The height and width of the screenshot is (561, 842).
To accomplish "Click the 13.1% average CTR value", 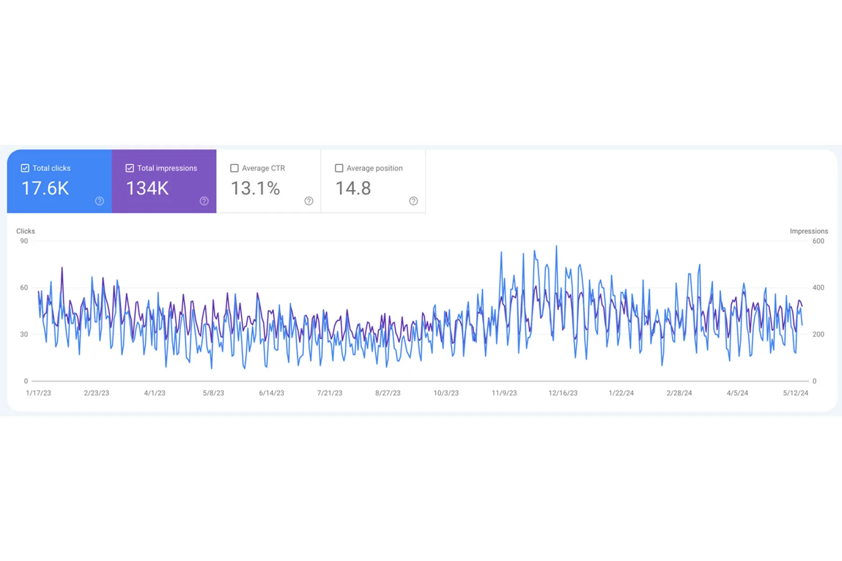I will point(255,188).
